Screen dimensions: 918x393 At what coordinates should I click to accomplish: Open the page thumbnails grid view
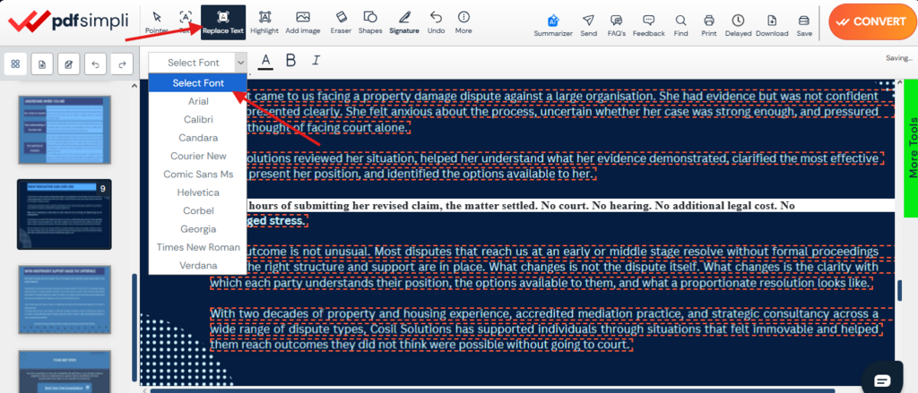click(x=16, y=64)
